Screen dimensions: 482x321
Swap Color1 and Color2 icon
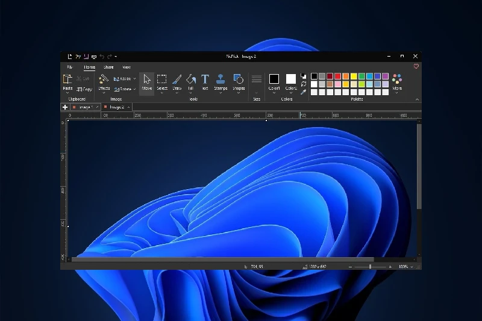coord(304,84)
